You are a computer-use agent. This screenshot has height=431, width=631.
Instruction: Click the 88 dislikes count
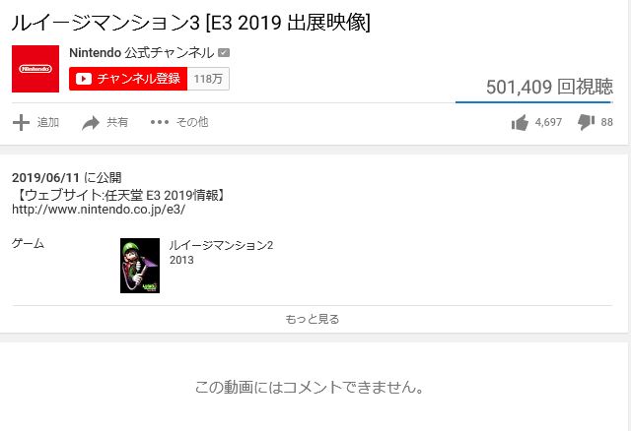coord(607,122)
